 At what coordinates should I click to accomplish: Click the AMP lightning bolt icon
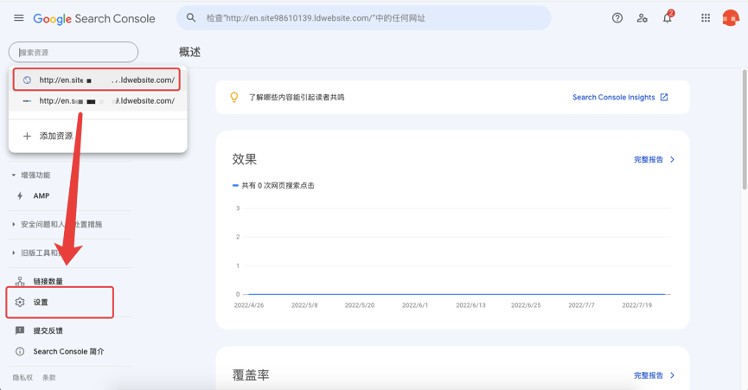coord(20,196)
